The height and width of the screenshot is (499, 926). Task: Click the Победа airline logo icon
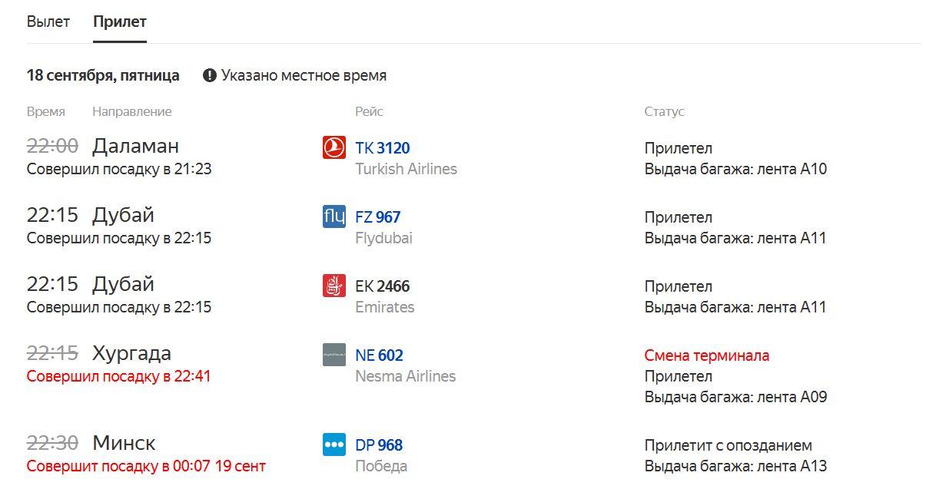click(334, 444)
